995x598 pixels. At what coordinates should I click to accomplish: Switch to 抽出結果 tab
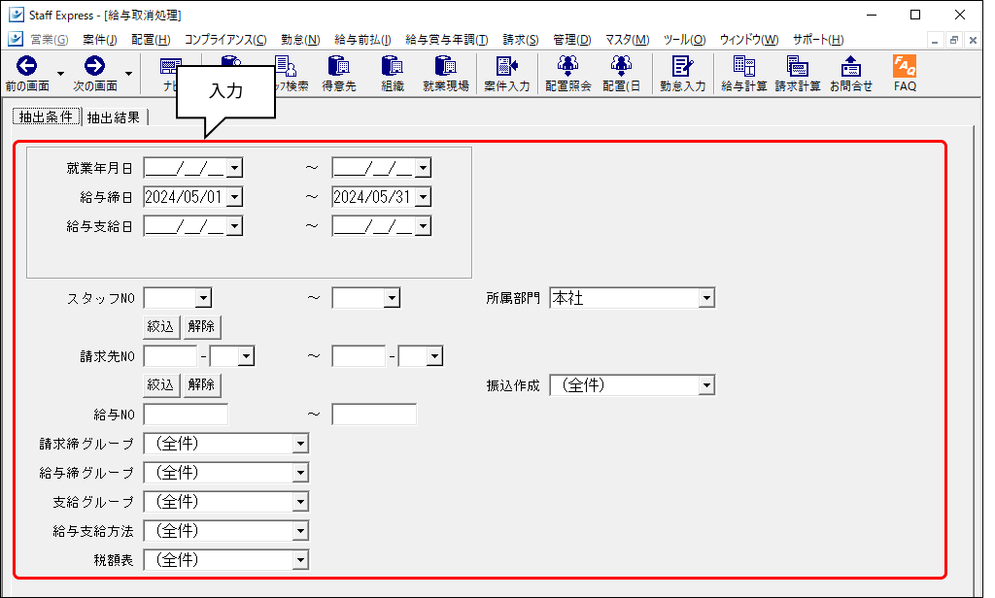[x=115, y=117]
